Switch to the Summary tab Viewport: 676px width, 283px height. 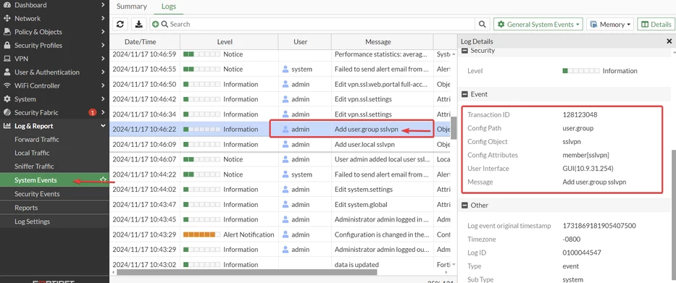coord(131,7)
